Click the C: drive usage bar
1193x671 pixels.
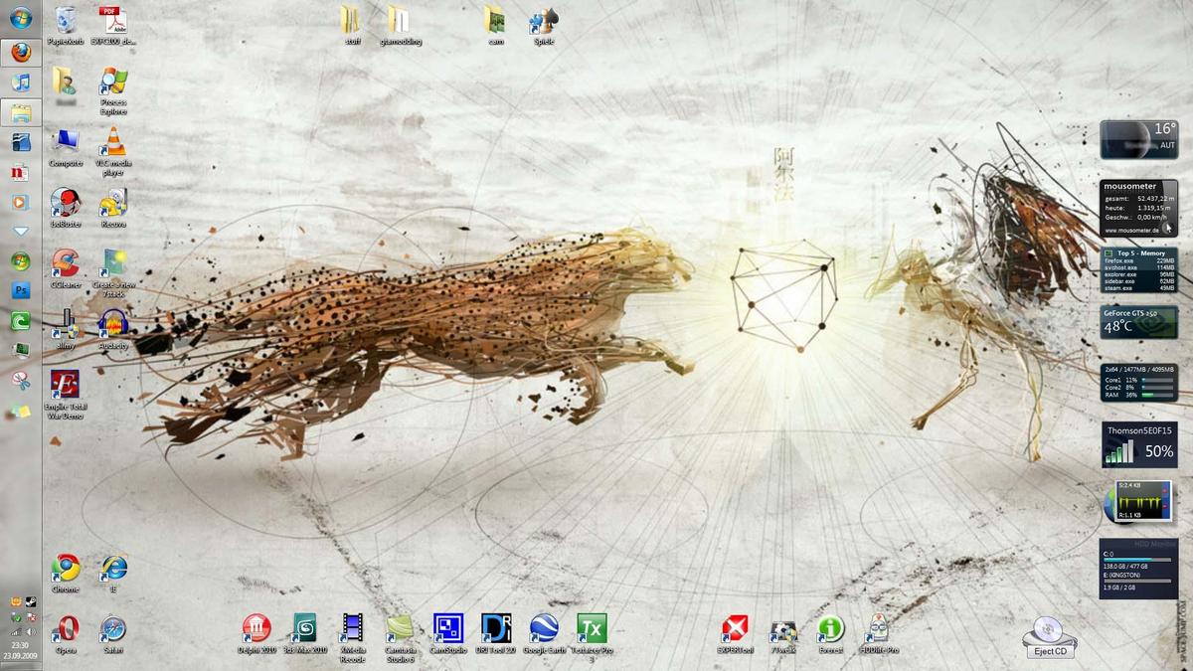(1137, 559)
